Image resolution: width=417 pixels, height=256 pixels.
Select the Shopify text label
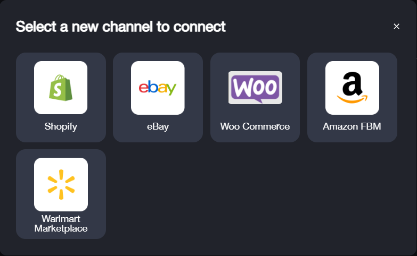(x=61, y=126)
